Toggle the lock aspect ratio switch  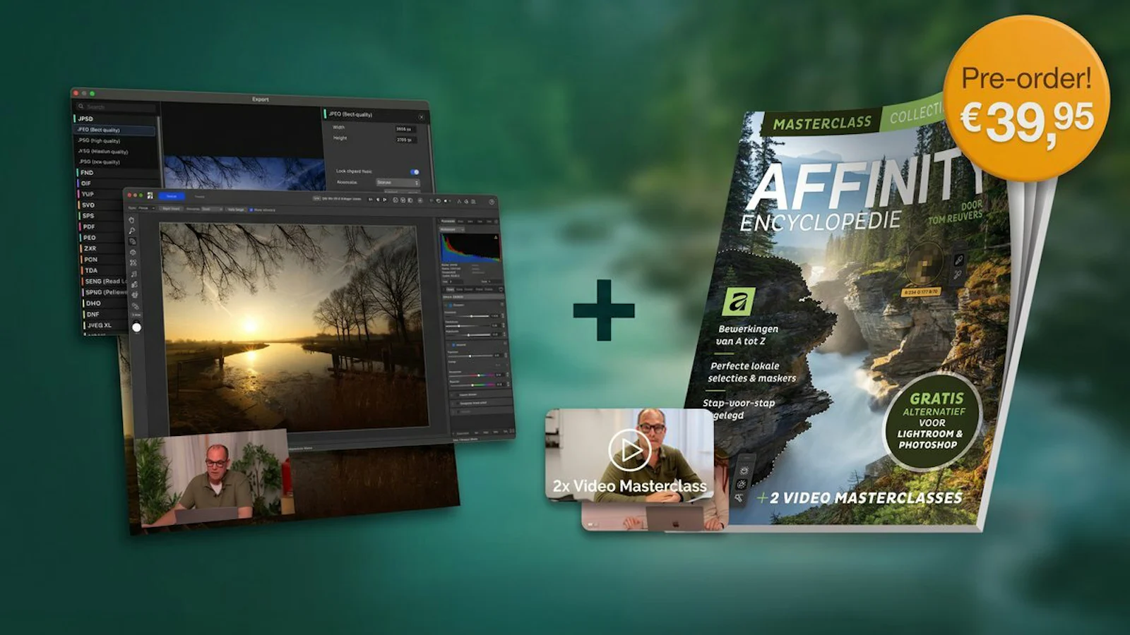coord(415,171)
